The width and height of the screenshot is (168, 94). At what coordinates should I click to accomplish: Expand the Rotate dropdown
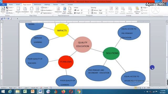pyautogui.click(x=145, y=13)
